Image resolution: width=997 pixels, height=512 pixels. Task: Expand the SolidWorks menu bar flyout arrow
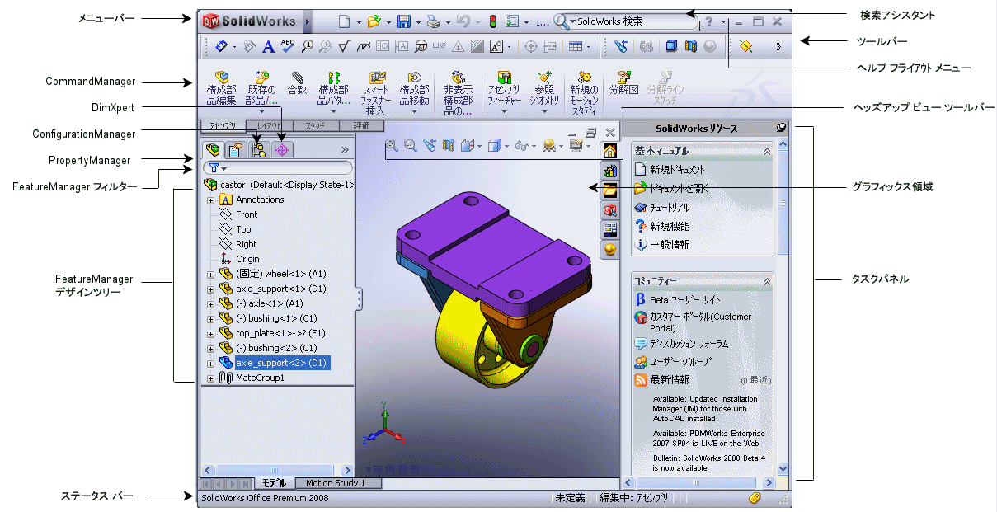(308, 21)
